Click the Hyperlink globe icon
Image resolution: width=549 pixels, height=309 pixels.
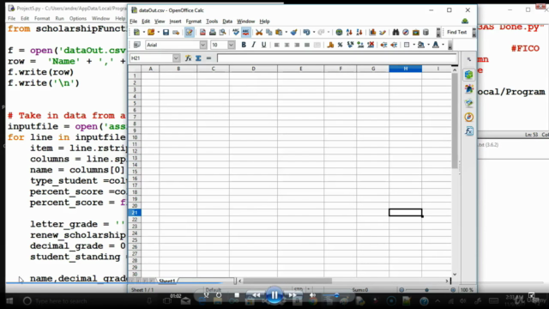(339, 33)
